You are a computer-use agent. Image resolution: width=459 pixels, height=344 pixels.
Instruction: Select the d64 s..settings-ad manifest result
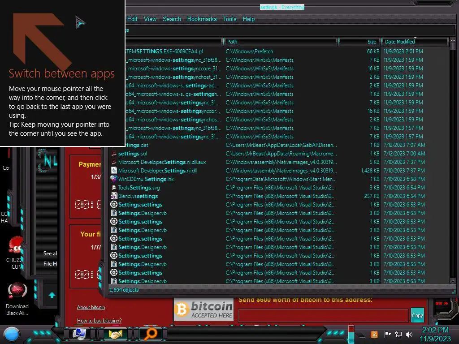172,86
